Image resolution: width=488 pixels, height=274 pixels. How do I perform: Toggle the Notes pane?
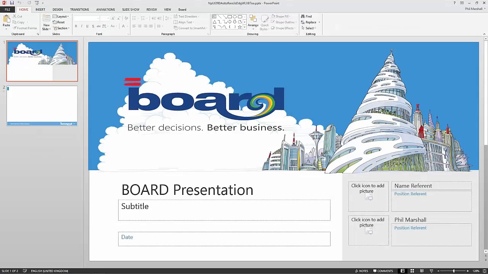coord(361,271)
